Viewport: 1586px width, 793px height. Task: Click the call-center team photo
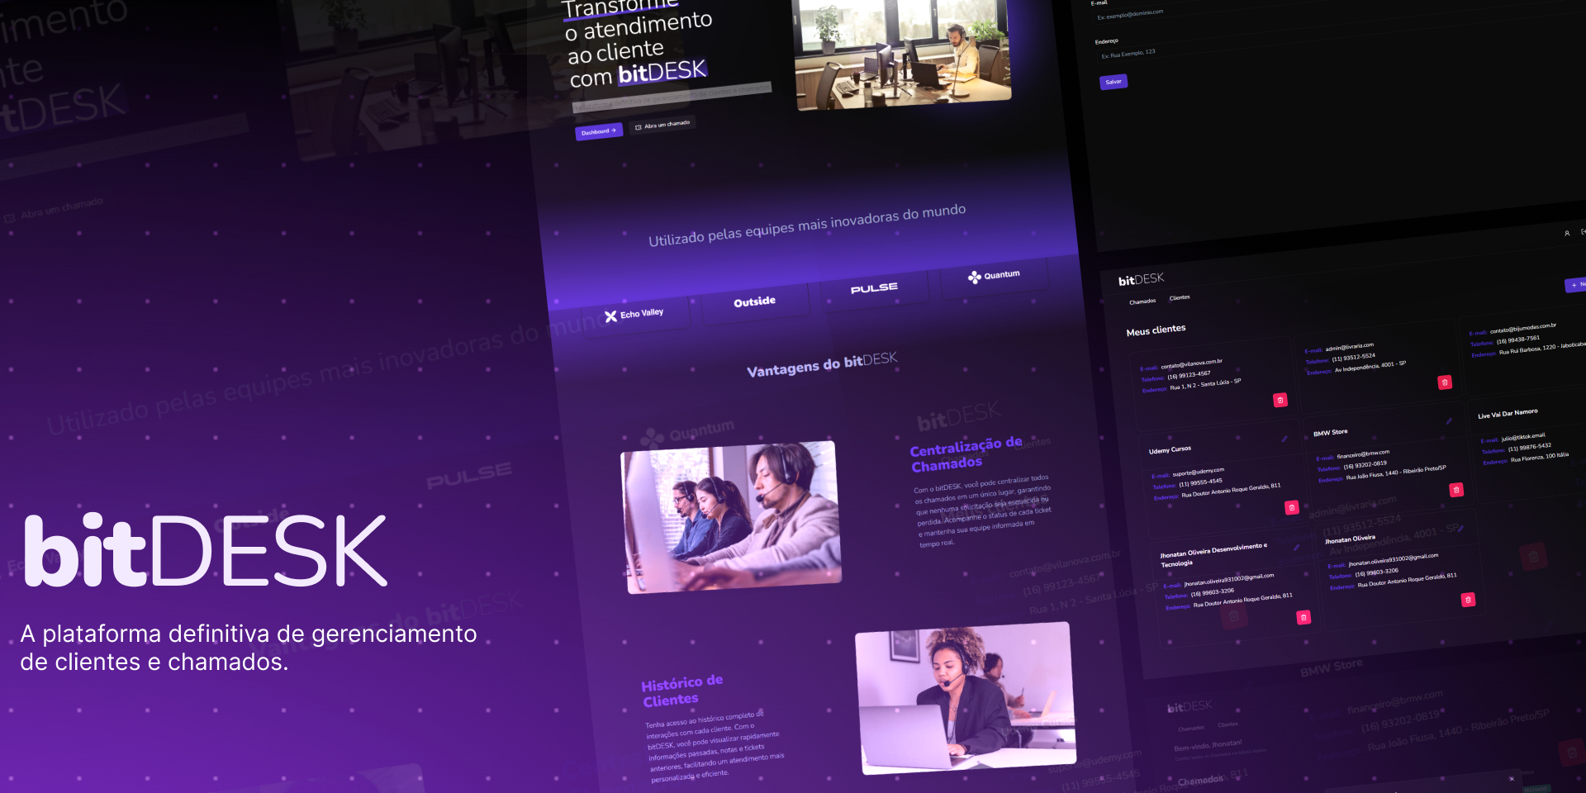point(731,517)
